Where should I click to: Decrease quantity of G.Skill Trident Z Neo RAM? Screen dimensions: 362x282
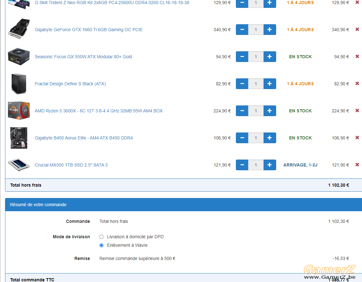(x=242, y=3)
